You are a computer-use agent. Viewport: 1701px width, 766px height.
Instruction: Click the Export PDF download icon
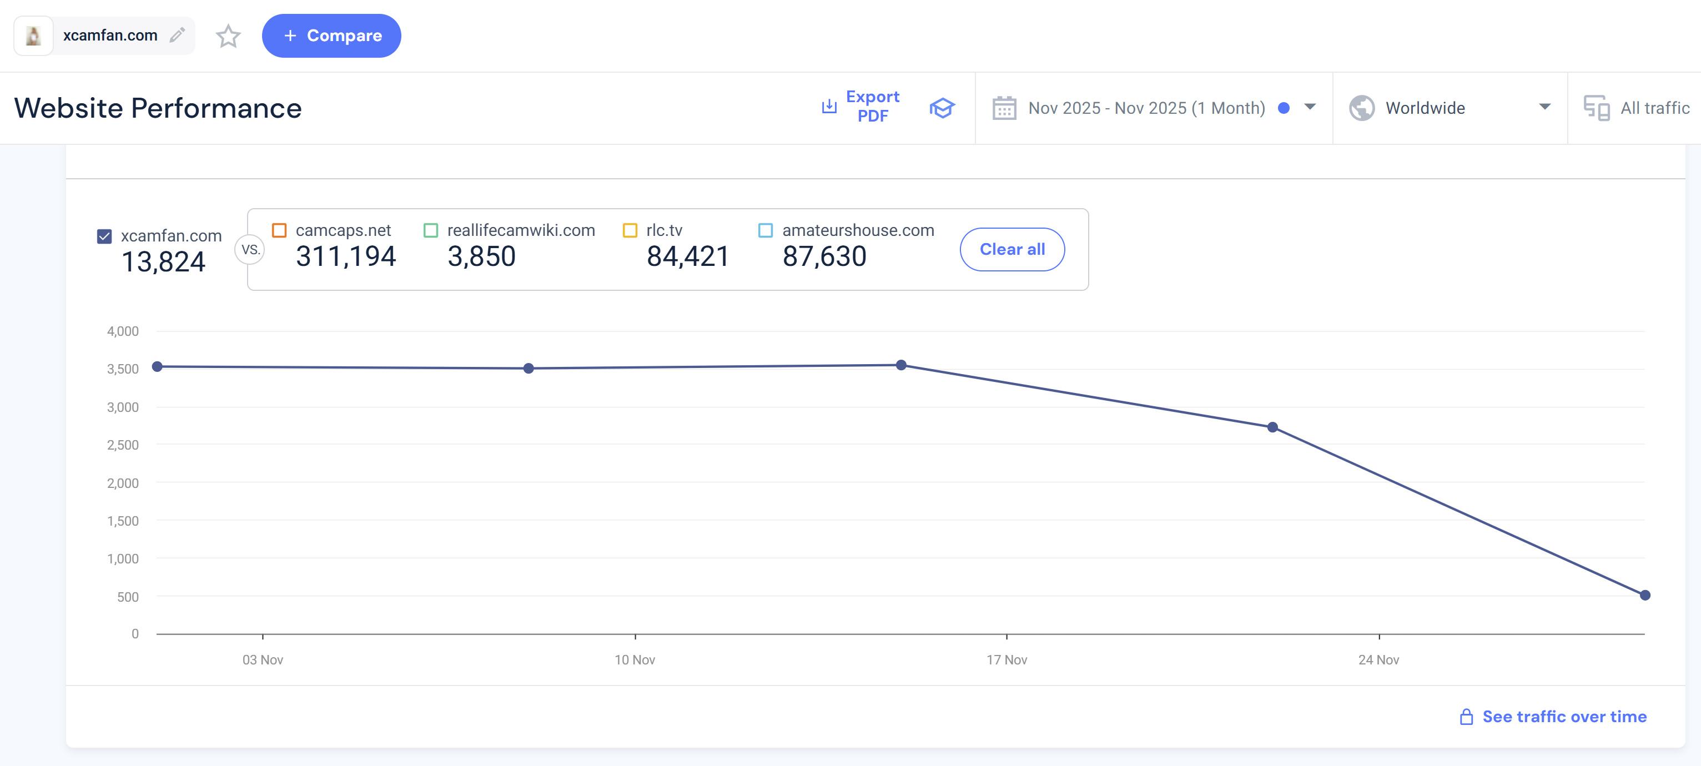[x=829, y=107]
